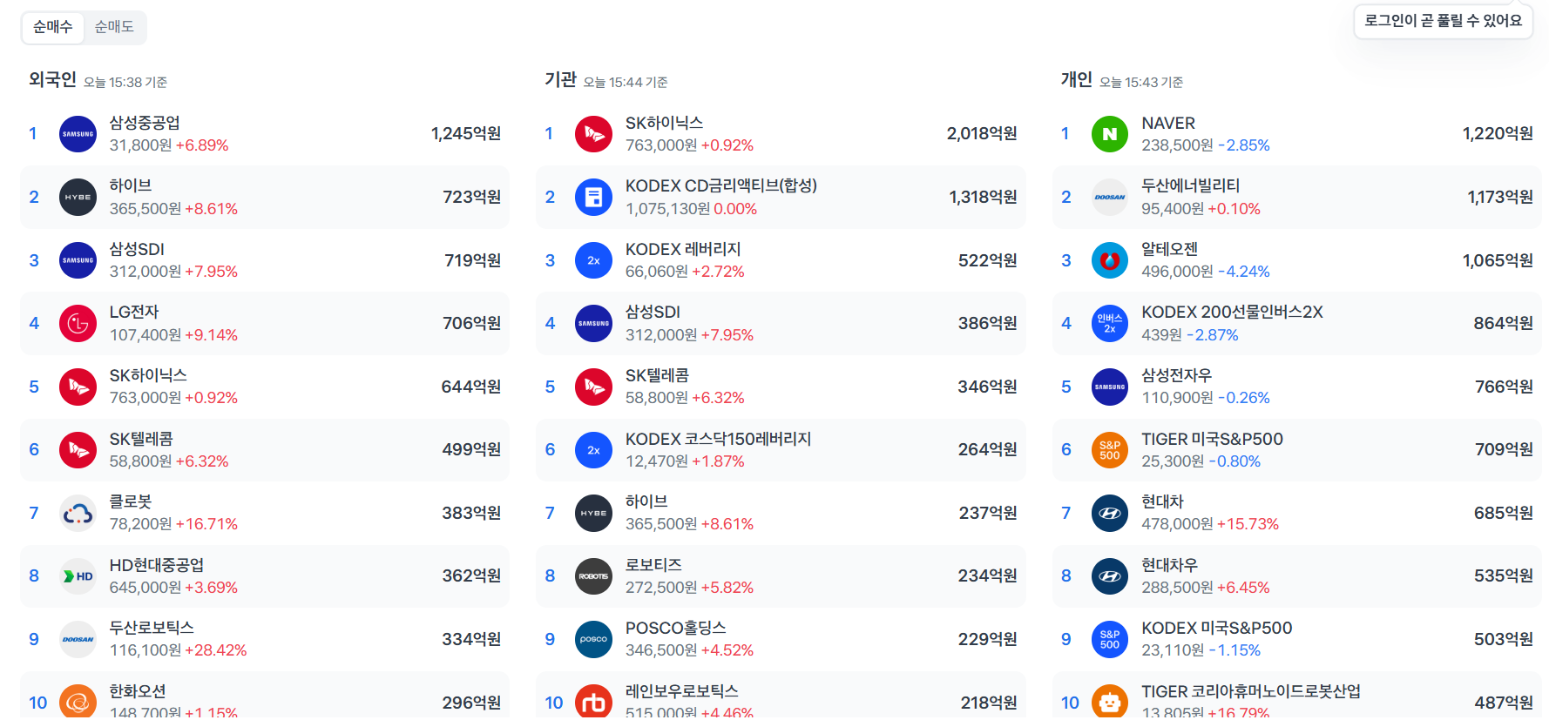
Task: Click the 삼성중공업 Samsung logo icon
Action: point(78,134)
